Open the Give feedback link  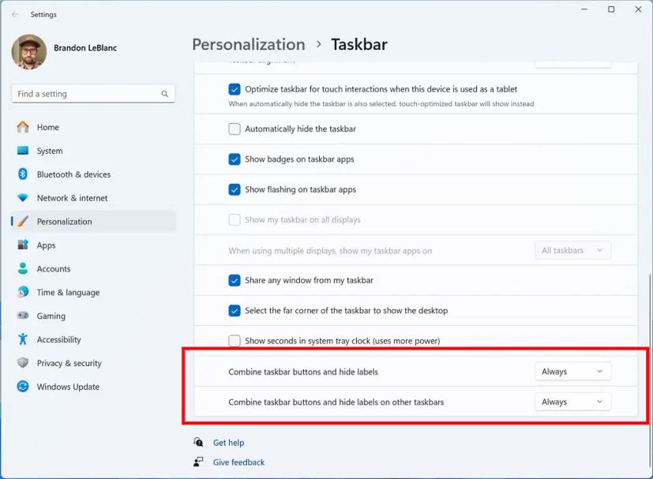(238, 462)
